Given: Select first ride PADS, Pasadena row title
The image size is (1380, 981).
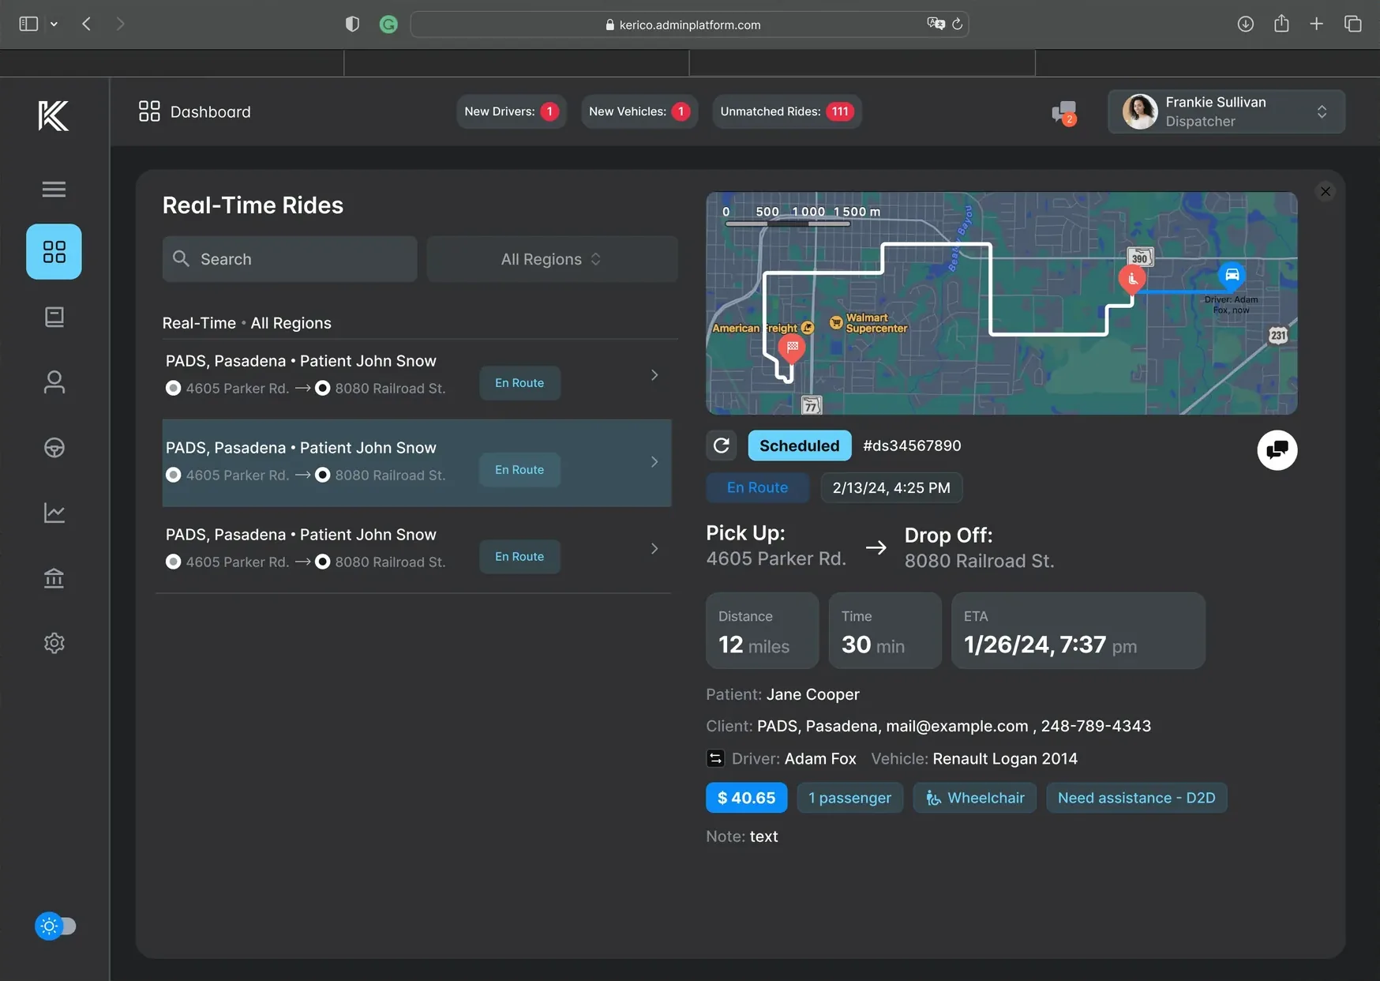Looking at the screenshot, I should (x=301, y=361).
